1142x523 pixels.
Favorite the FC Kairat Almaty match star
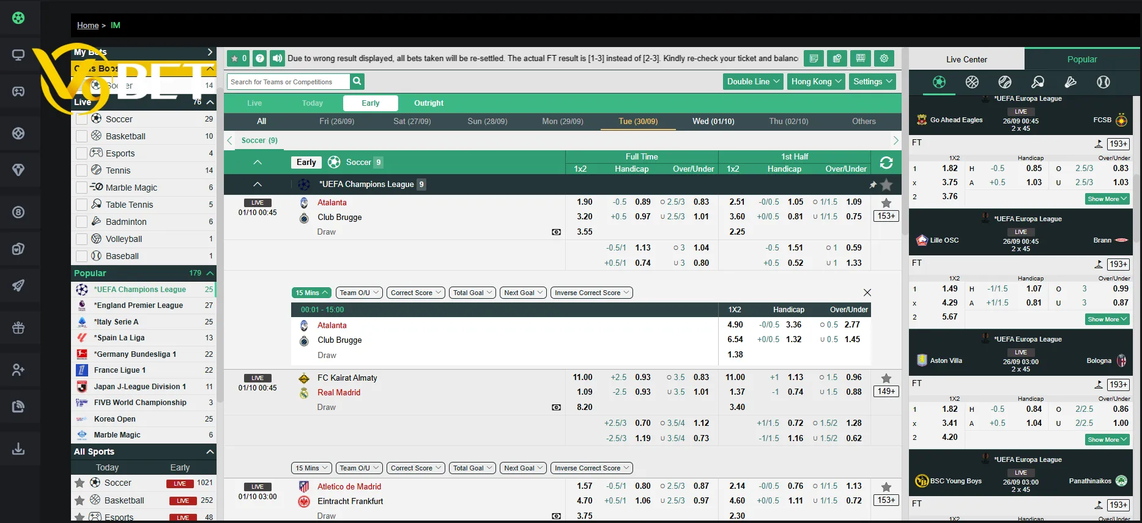click(886, 378)
